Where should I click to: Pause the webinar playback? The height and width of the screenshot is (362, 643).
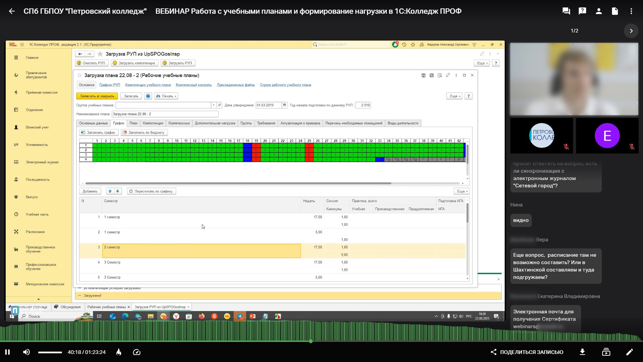tap(7, 352)
